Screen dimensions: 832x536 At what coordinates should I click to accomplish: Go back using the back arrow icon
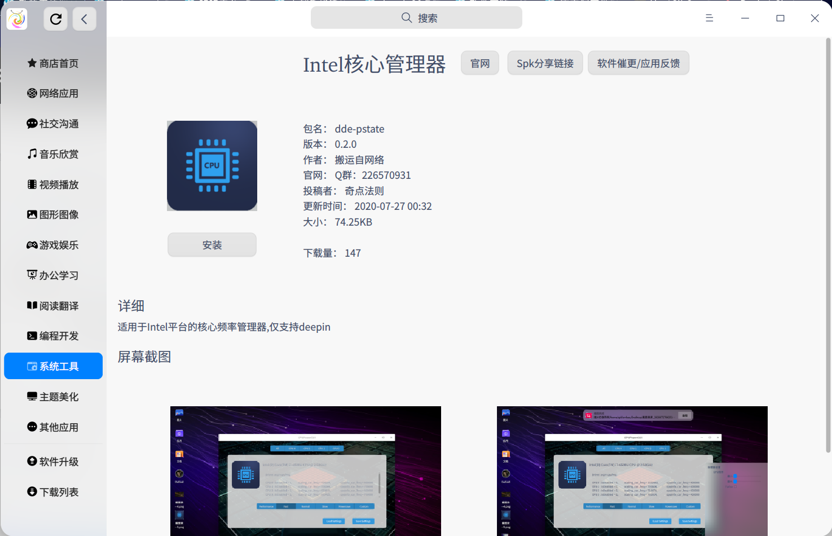pos(84,19)
